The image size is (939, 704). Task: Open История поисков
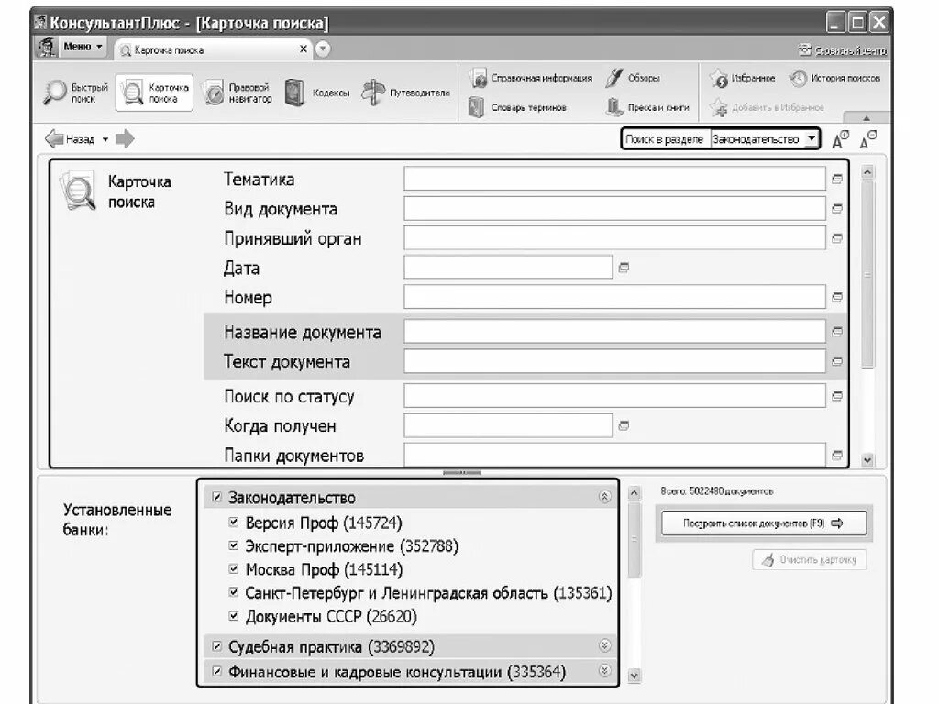(x=834, y=79)
